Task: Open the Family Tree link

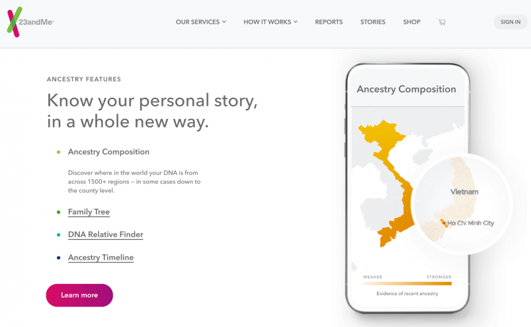Action: 89,212
